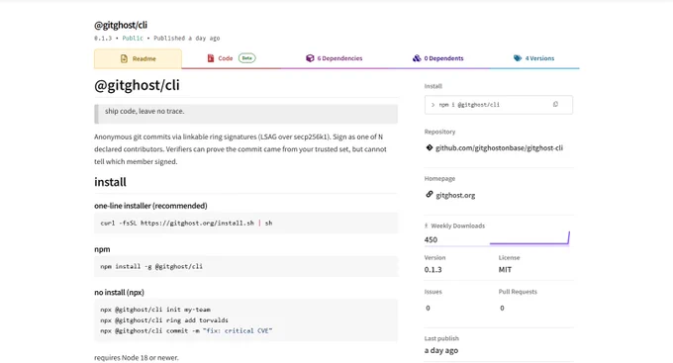Click the Dependents boxes icon
Viewport: 673px width, 363px height.
[417, 58]
